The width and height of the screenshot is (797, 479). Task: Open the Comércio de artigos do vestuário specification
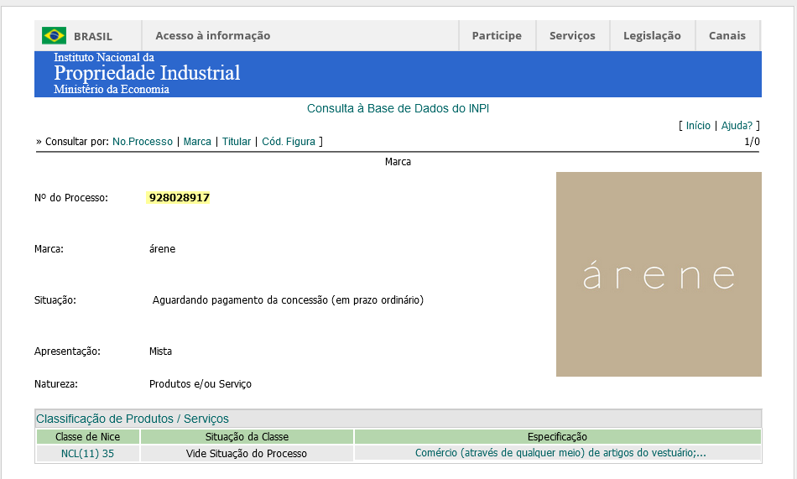click(x=560, y=453)
